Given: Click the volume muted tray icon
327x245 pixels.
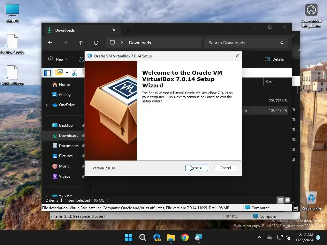Looking at the screenshot, I should [x=288, y=237].
